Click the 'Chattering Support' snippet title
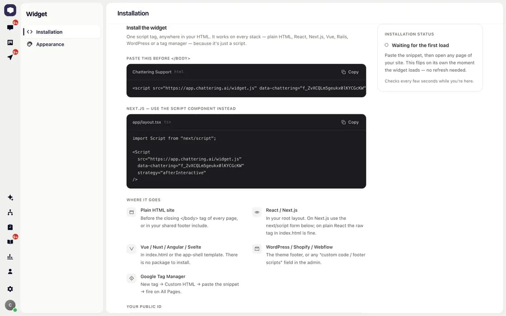 [152, 72]
